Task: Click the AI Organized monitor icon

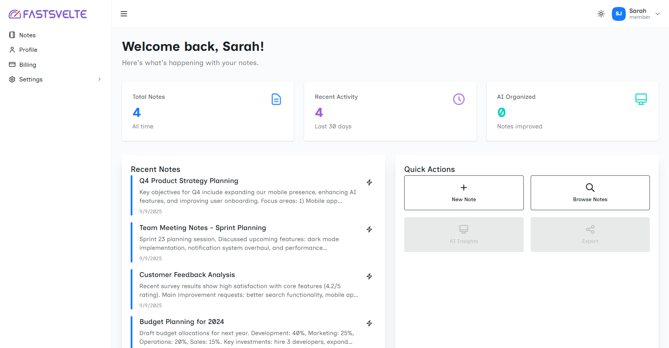Action: coord(641,99)
